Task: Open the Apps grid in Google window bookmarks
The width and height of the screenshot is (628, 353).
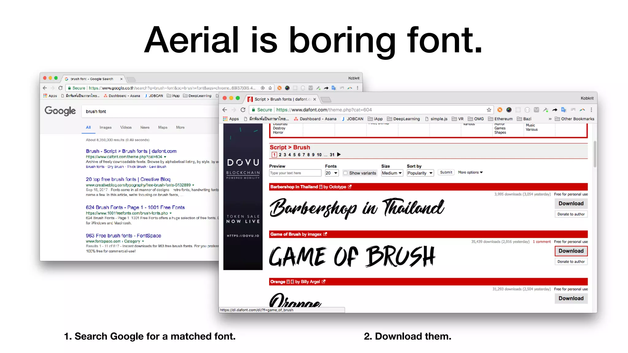Action: [45, 96]
